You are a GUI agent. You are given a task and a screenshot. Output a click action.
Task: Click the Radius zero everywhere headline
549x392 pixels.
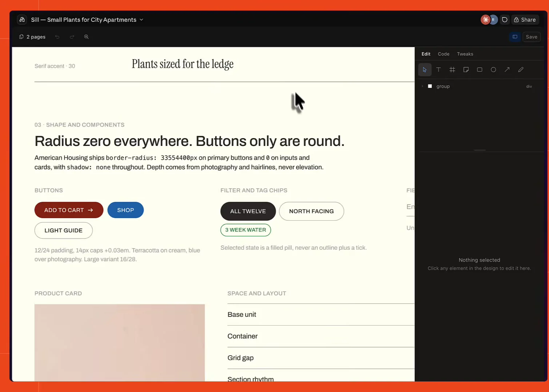pyautogui.click(x=189, y=141)
